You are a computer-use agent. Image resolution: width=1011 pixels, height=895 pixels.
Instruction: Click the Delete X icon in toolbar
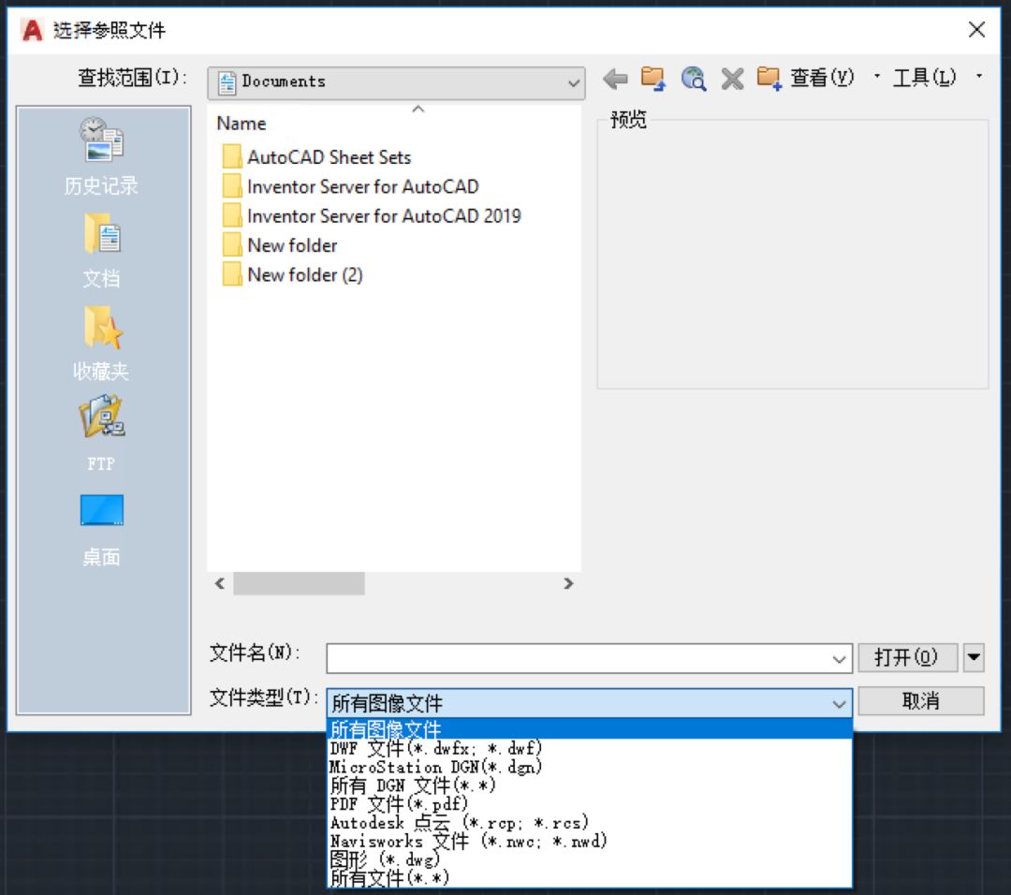coord(732,80)
